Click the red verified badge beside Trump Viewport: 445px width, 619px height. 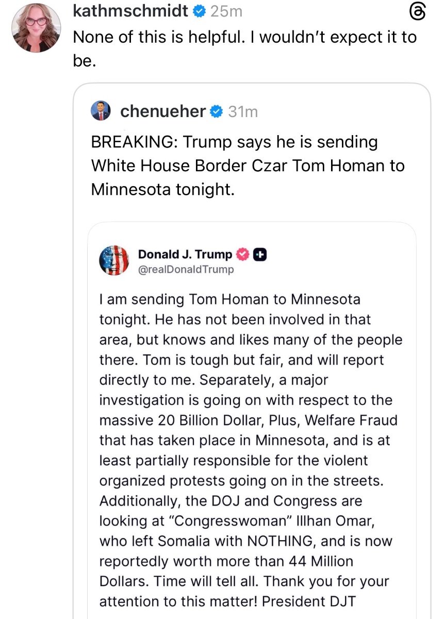point(243,254)
